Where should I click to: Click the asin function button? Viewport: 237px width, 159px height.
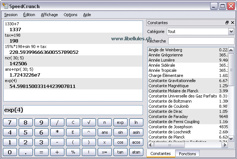click(x=136, y=132)
